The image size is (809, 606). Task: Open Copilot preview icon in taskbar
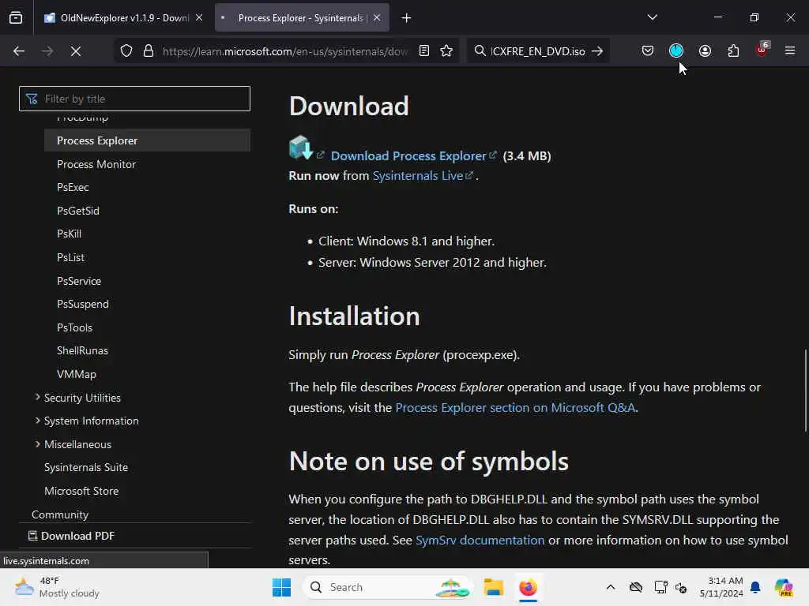784,587
